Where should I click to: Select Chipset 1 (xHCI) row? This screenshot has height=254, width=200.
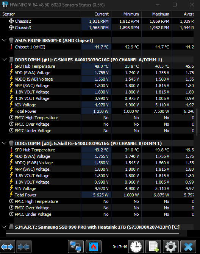click(x=101, y=47)
